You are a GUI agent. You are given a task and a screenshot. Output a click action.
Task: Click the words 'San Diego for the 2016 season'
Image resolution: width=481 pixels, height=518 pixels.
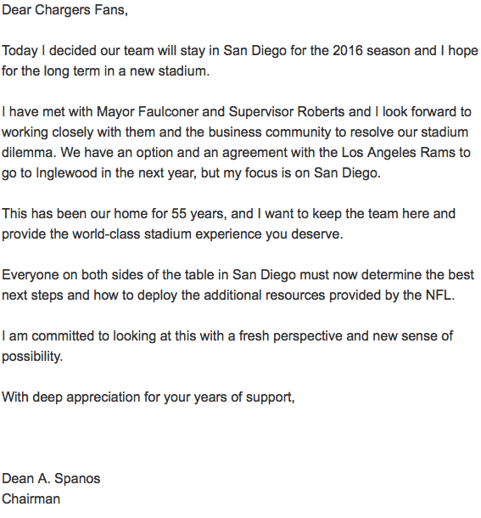(316, 51)
